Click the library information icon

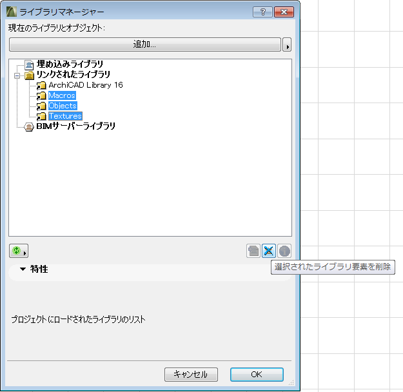pyautogui.click(x=284, y=251)
